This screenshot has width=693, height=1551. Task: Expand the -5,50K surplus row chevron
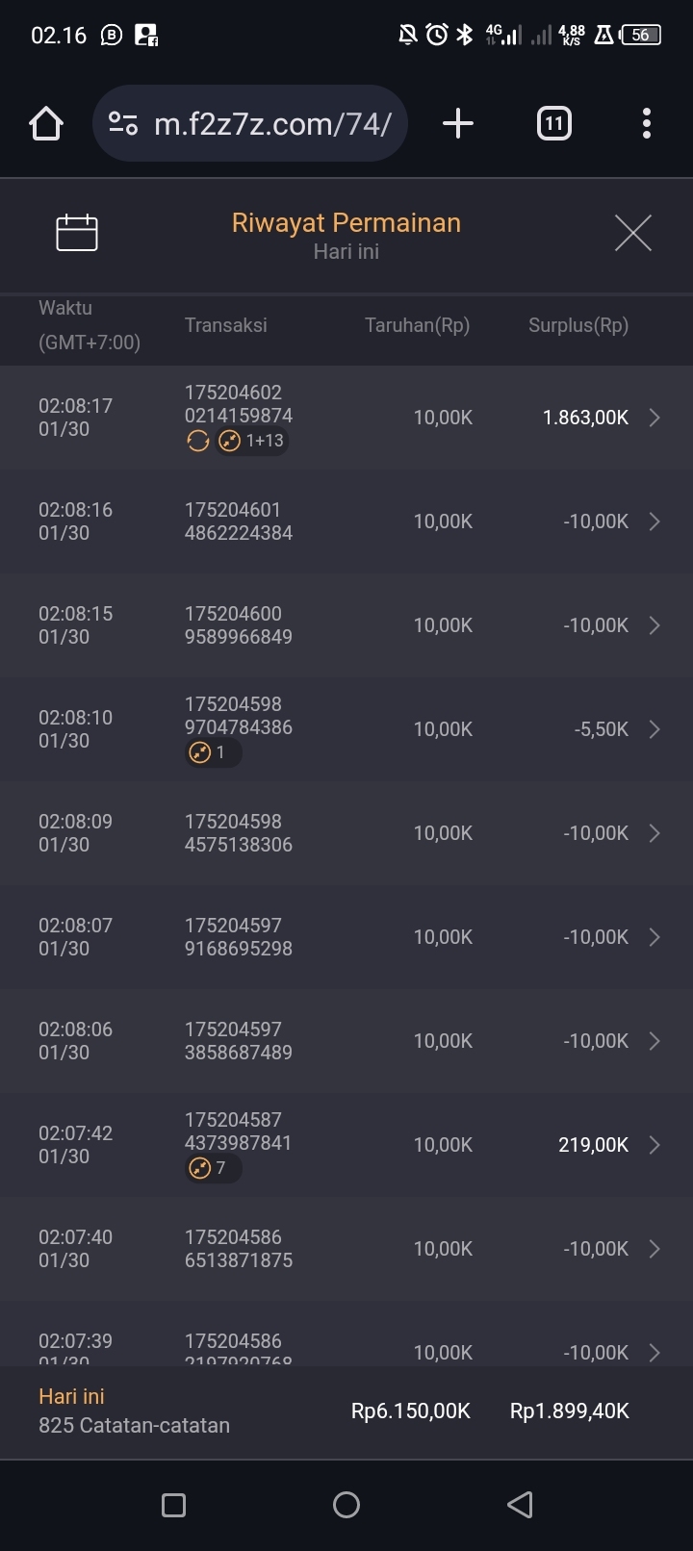(654, 729)
